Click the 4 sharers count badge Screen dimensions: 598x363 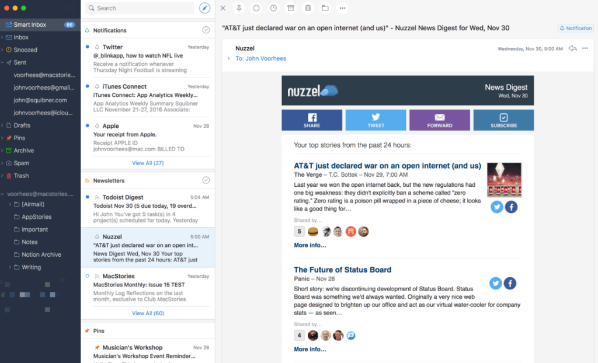pos(300,336)
